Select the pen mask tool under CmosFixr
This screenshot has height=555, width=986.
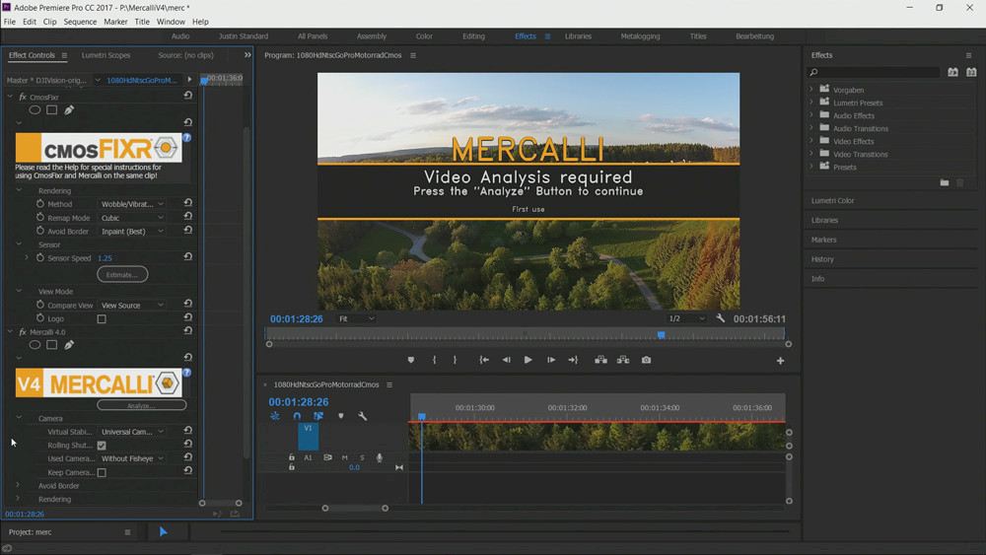tap(69, 110)
